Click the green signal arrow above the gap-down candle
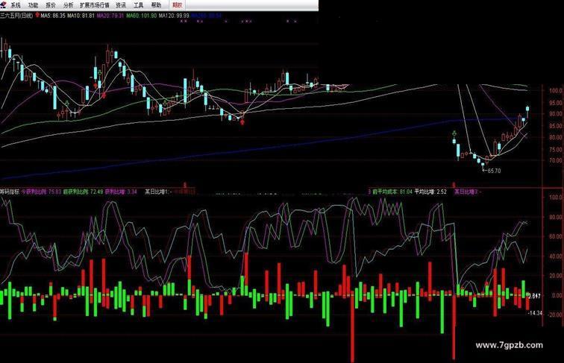This screenshot has height=363, width=564. tap(454, 133)
